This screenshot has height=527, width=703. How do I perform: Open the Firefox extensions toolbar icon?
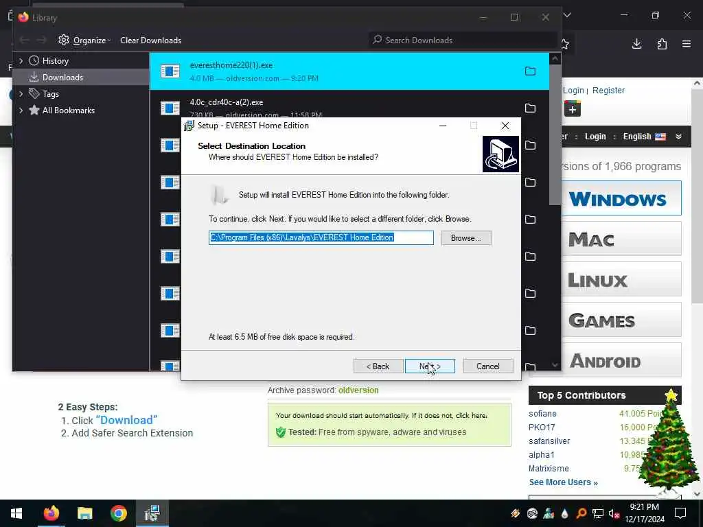pyautogui.click(x=662, y=44)
